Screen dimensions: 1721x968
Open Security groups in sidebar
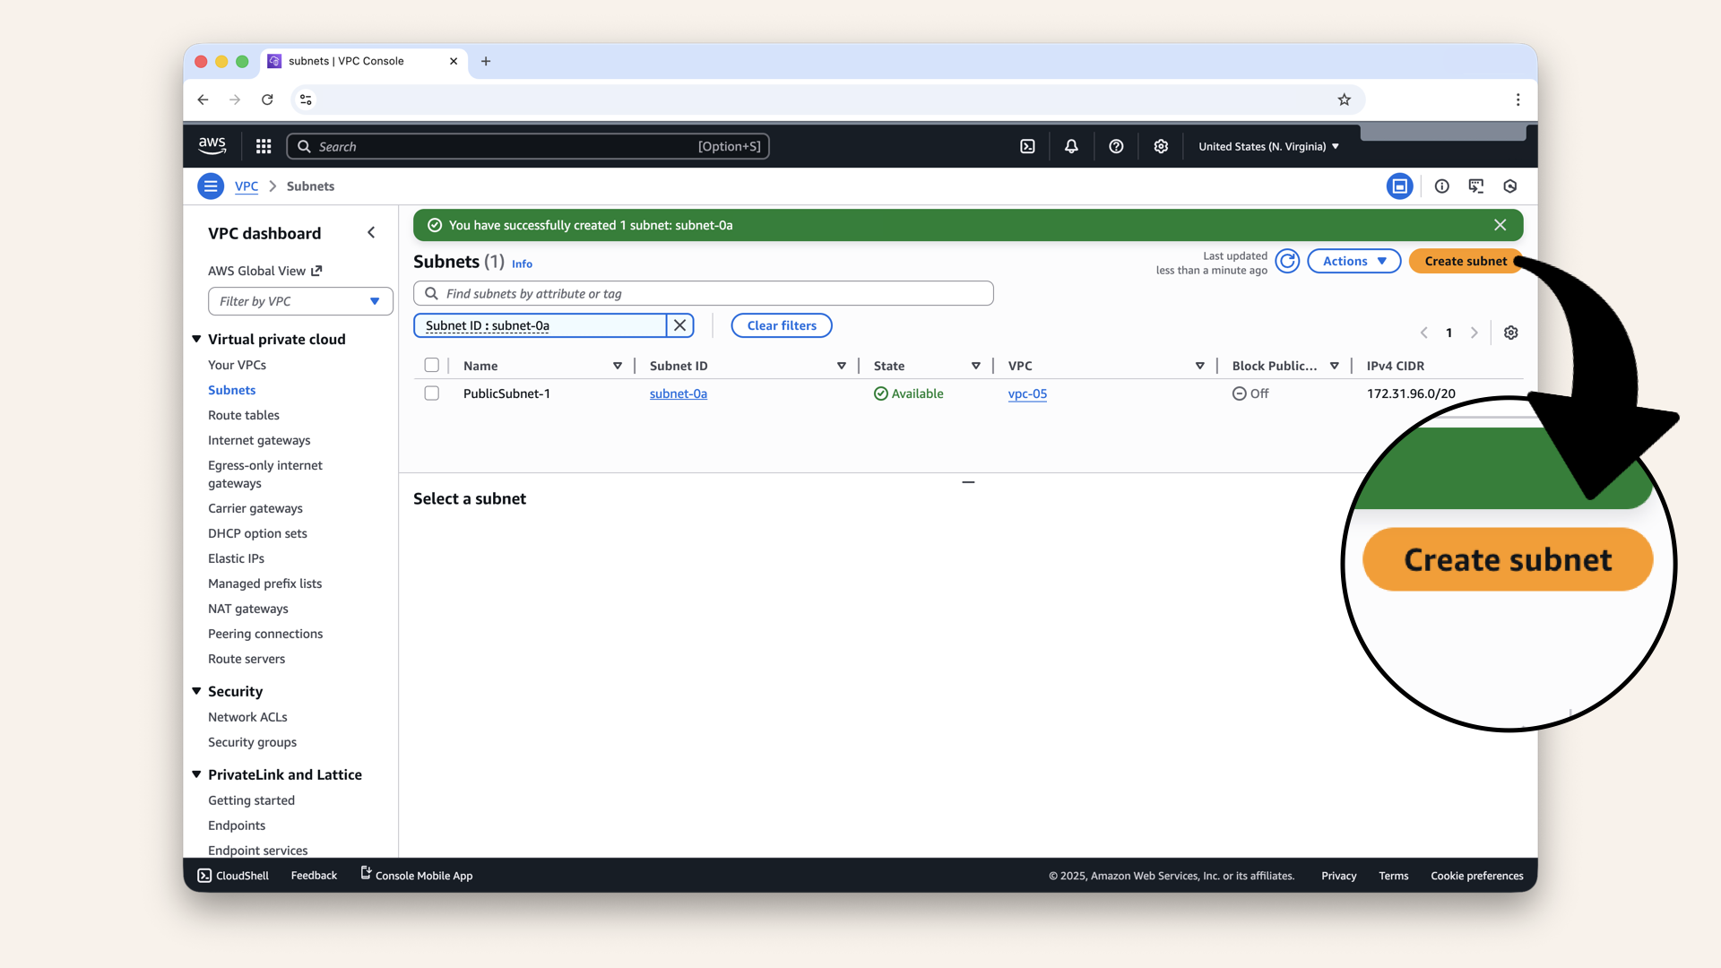[252, 742]
